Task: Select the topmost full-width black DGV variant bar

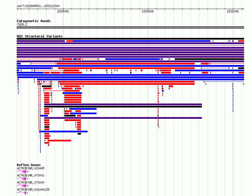Action: [130, 39]
